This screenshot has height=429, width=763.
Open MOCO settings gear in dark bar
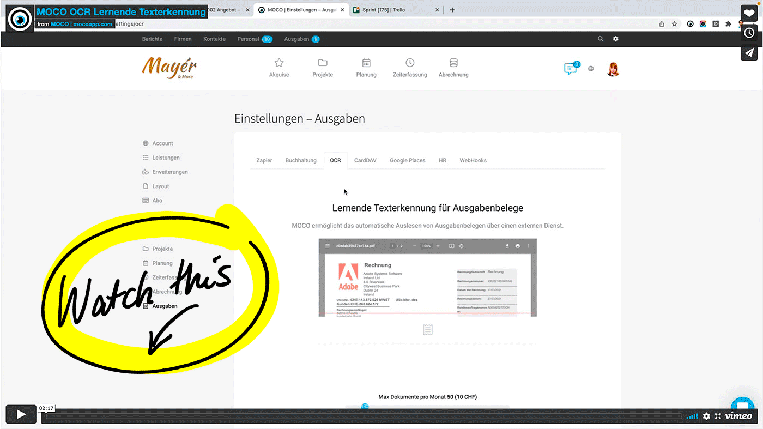click(616, 39)
